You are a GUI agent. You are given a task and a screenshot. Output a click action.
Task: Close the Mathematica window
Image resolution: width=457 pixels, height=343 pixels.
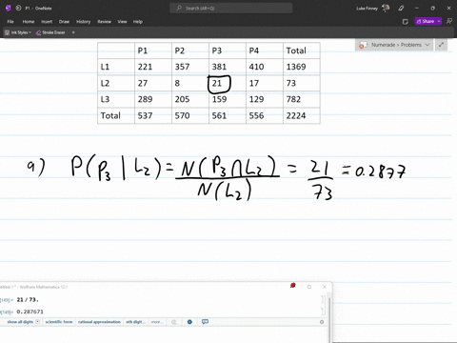click(x=325, y=287)
